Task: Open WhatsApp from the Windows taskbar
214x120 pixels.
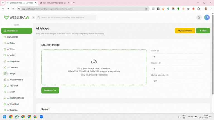Action: tap(17, 117)
